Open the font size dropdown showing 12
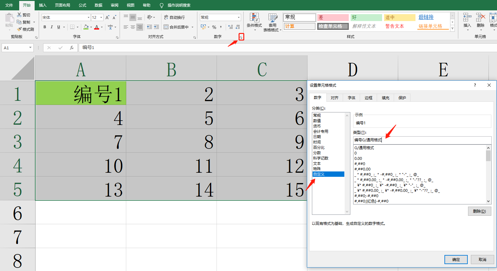This screenshot has height=271, width=497. (x=101, y=17)
